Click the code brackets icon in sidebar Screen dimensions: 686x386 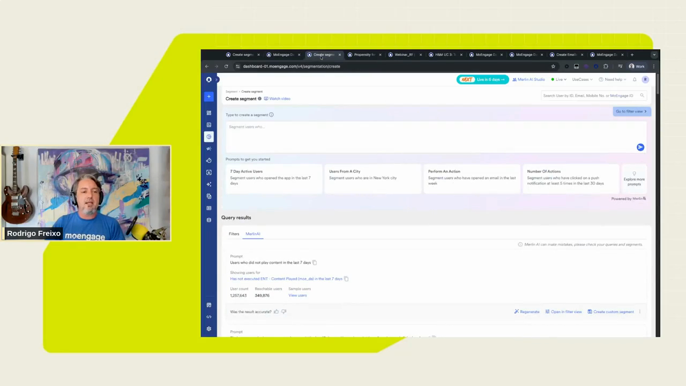(209, 317)
